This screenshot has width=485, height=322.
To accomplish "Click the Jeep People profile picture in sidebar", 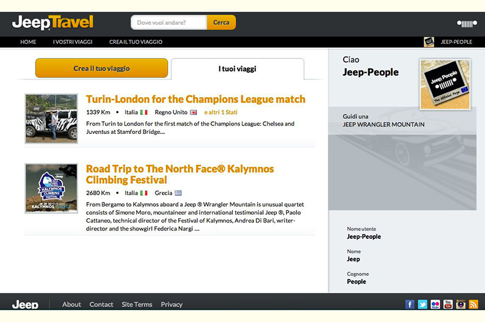I will point(445,83).
